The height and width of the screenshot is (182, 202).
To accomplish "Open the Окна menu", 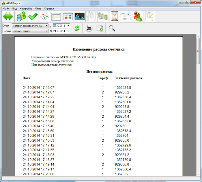I will [x=38, y=9].
